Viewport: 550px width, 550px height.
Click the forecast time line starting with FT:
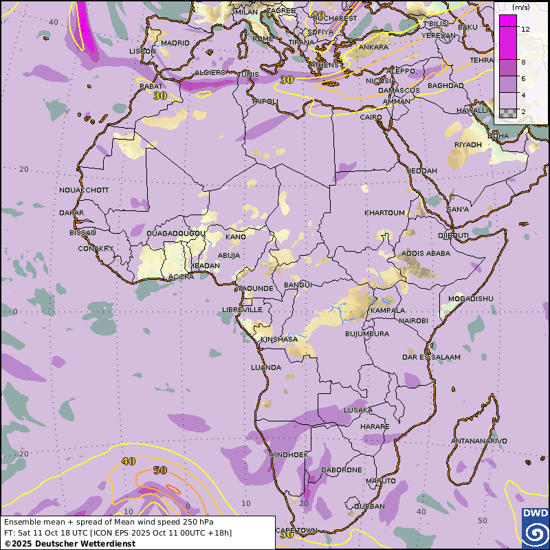[x=118, y=533]
